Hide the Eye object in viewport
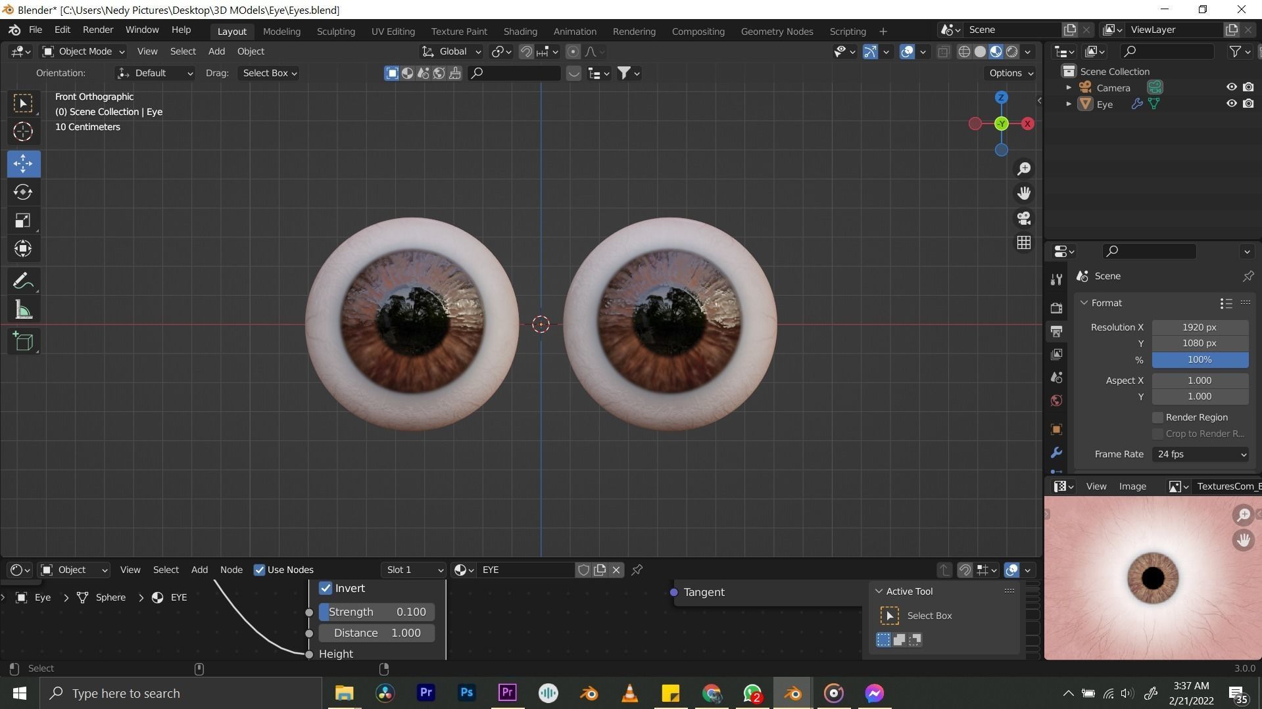Viewport: 1262px width, 709px height. (1231, 103)
